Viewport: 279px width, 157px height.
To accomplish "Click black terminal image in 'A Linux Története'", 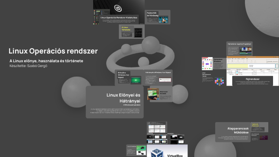I will point(138,33).
